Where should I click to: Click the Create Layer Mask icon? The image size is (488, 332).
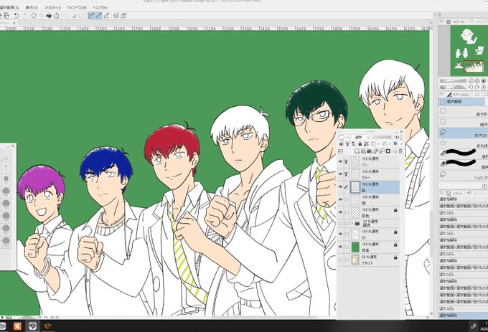point(388,151)
